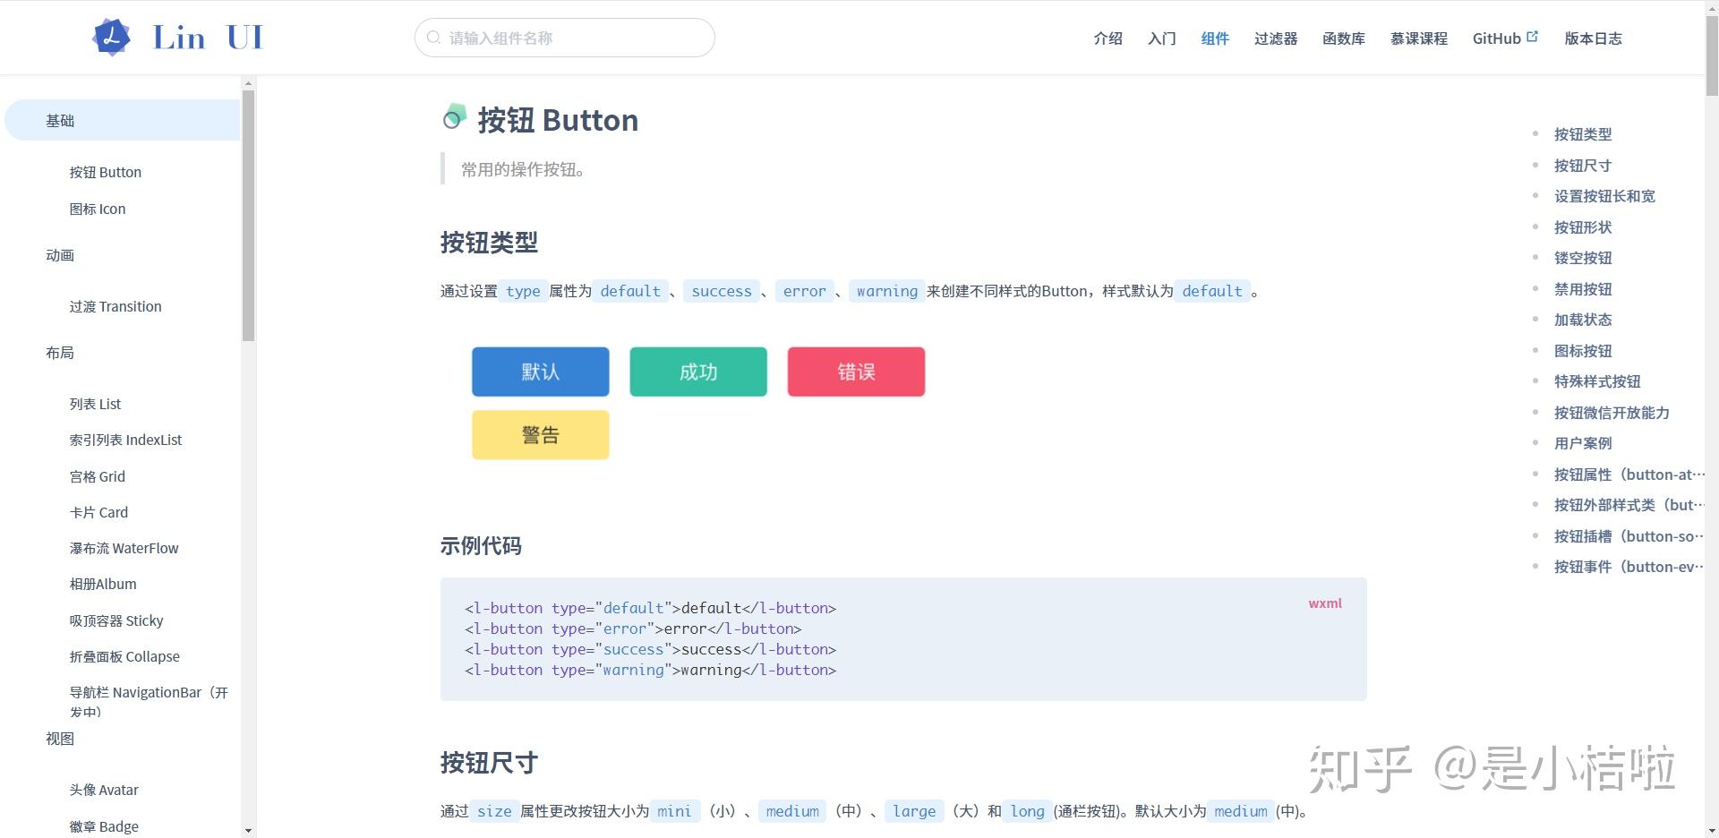This screenshot has height=838, width=1719.
Task: Click the red 错误 demo button
Action: coord(855,371)
